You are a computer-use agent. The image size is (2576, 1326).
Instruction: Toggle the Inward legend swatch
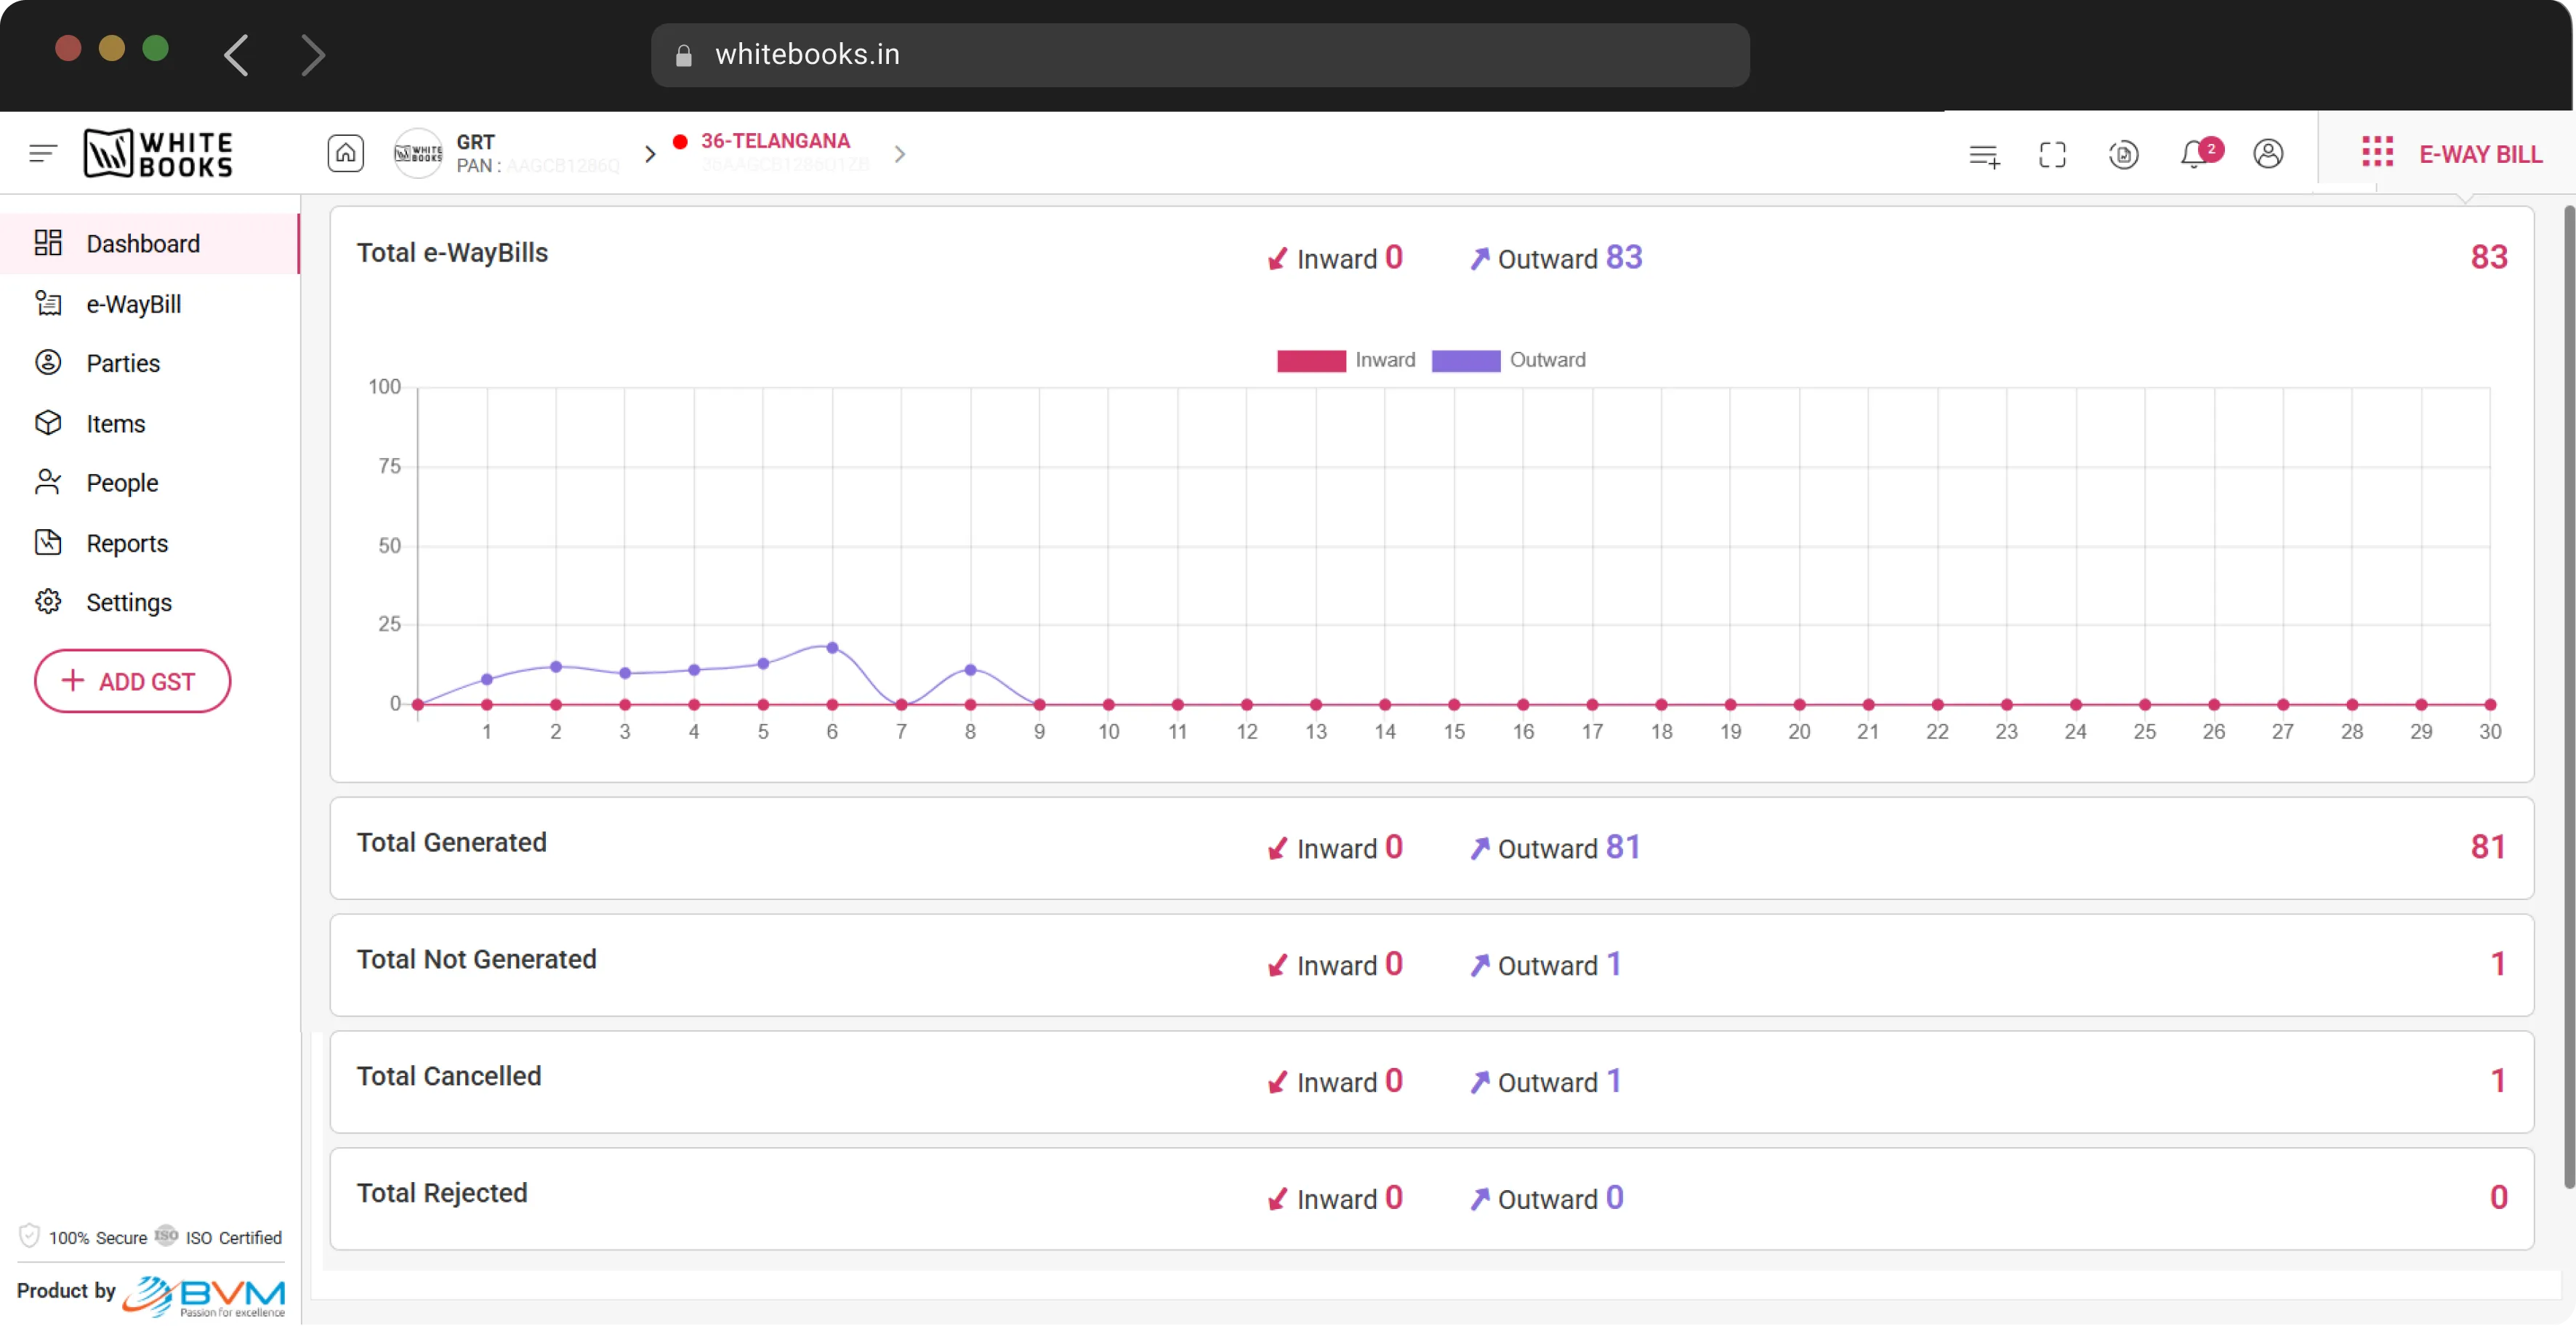pyautogui.click(x=1311, y=361)
